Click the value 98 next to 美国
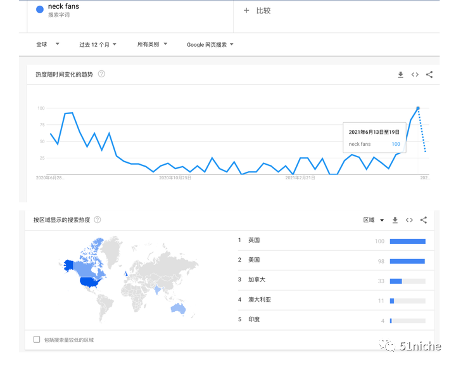The width and height of the screenshot is (456, 365). (x=381, y=261)
